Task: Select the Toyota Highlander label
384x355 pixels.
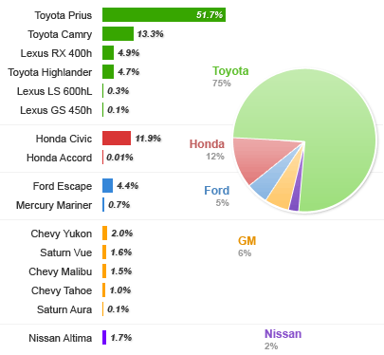Action: (x=50, y=72)
